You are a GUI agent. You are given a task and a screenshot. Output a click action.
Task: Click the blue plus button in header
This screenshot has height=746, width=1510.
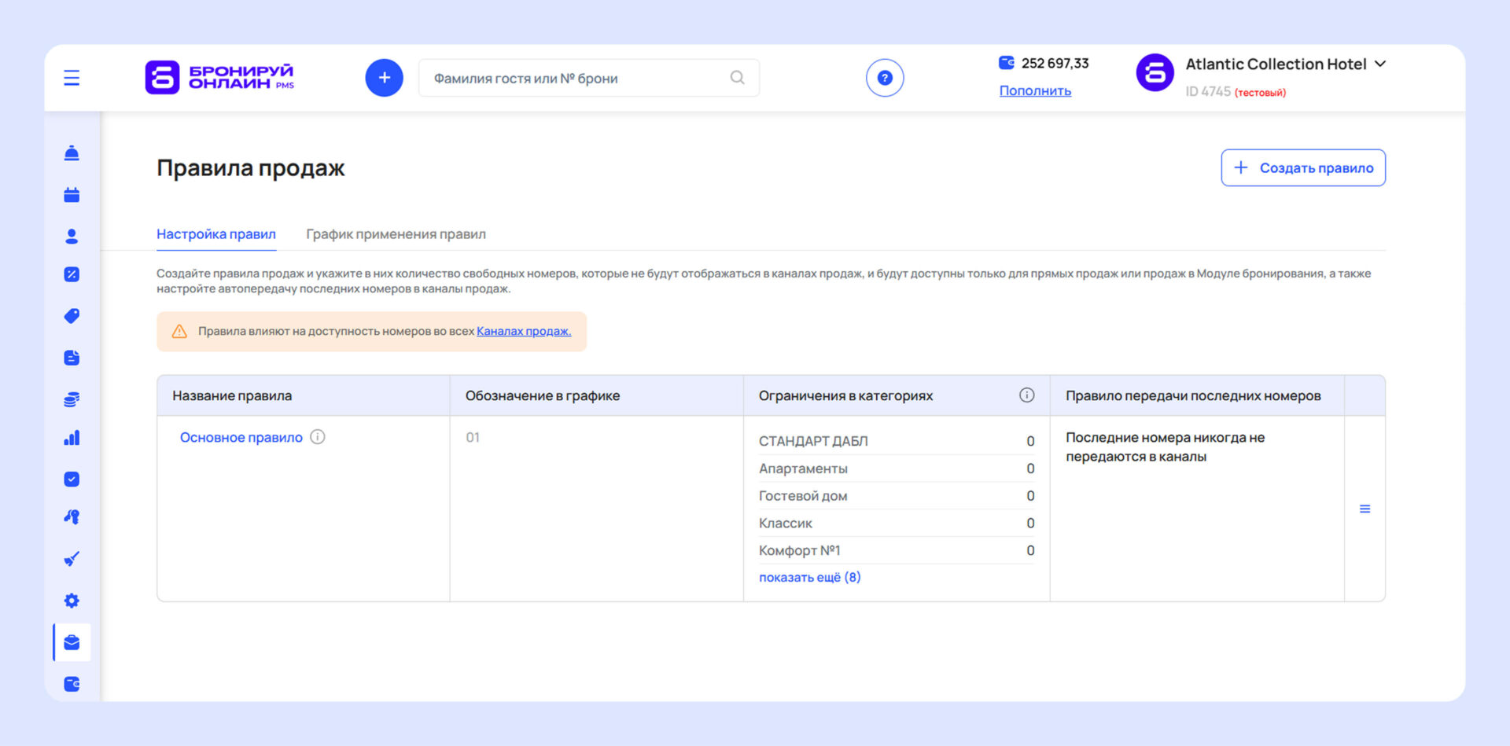(x=384, y=78)
